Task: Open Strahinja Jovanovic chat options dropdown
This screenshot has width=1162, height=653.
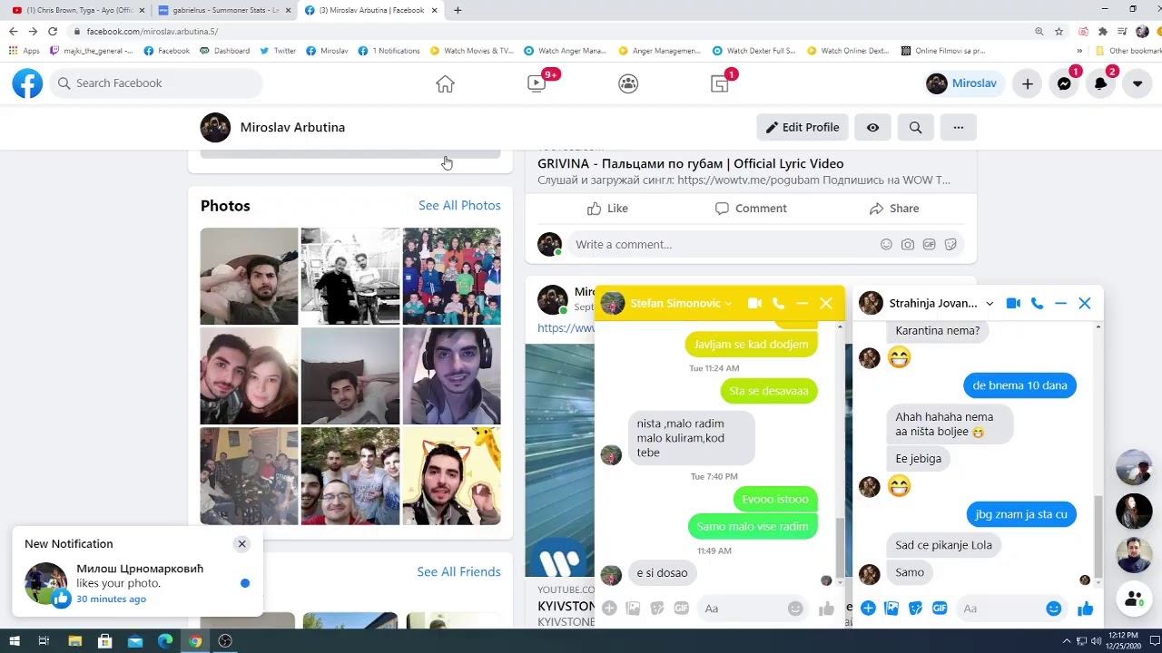Action: click(990, 304)
